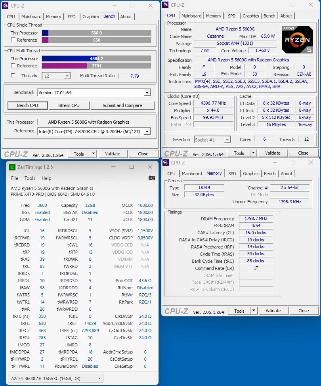Image resolution: width=321 pixels, height=386 pixels.
Task: Click the CPU-Z CPU window title icon
Action: 165,5
